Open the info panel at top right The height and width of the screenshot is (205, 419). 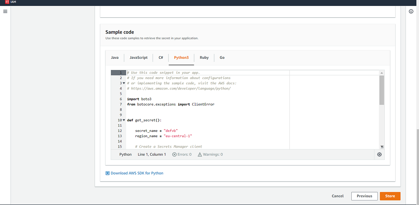click(411, 11)
